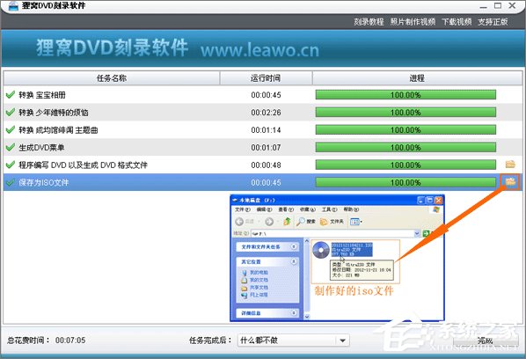Screen dimensions: 526x359
Task: Open the 查看 menu in Explorer window
Action: point(286,209)
